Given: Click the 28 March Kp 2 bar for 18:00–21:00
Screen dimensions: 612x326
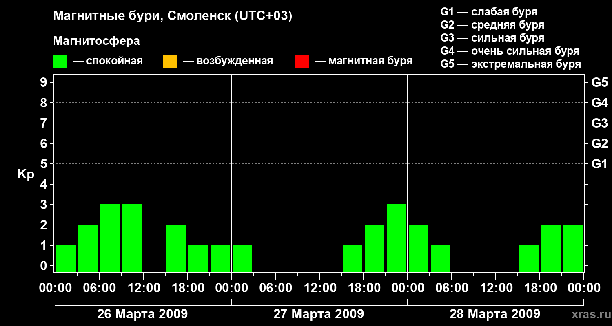Looking at the screenshot, I should coord(551,248).
